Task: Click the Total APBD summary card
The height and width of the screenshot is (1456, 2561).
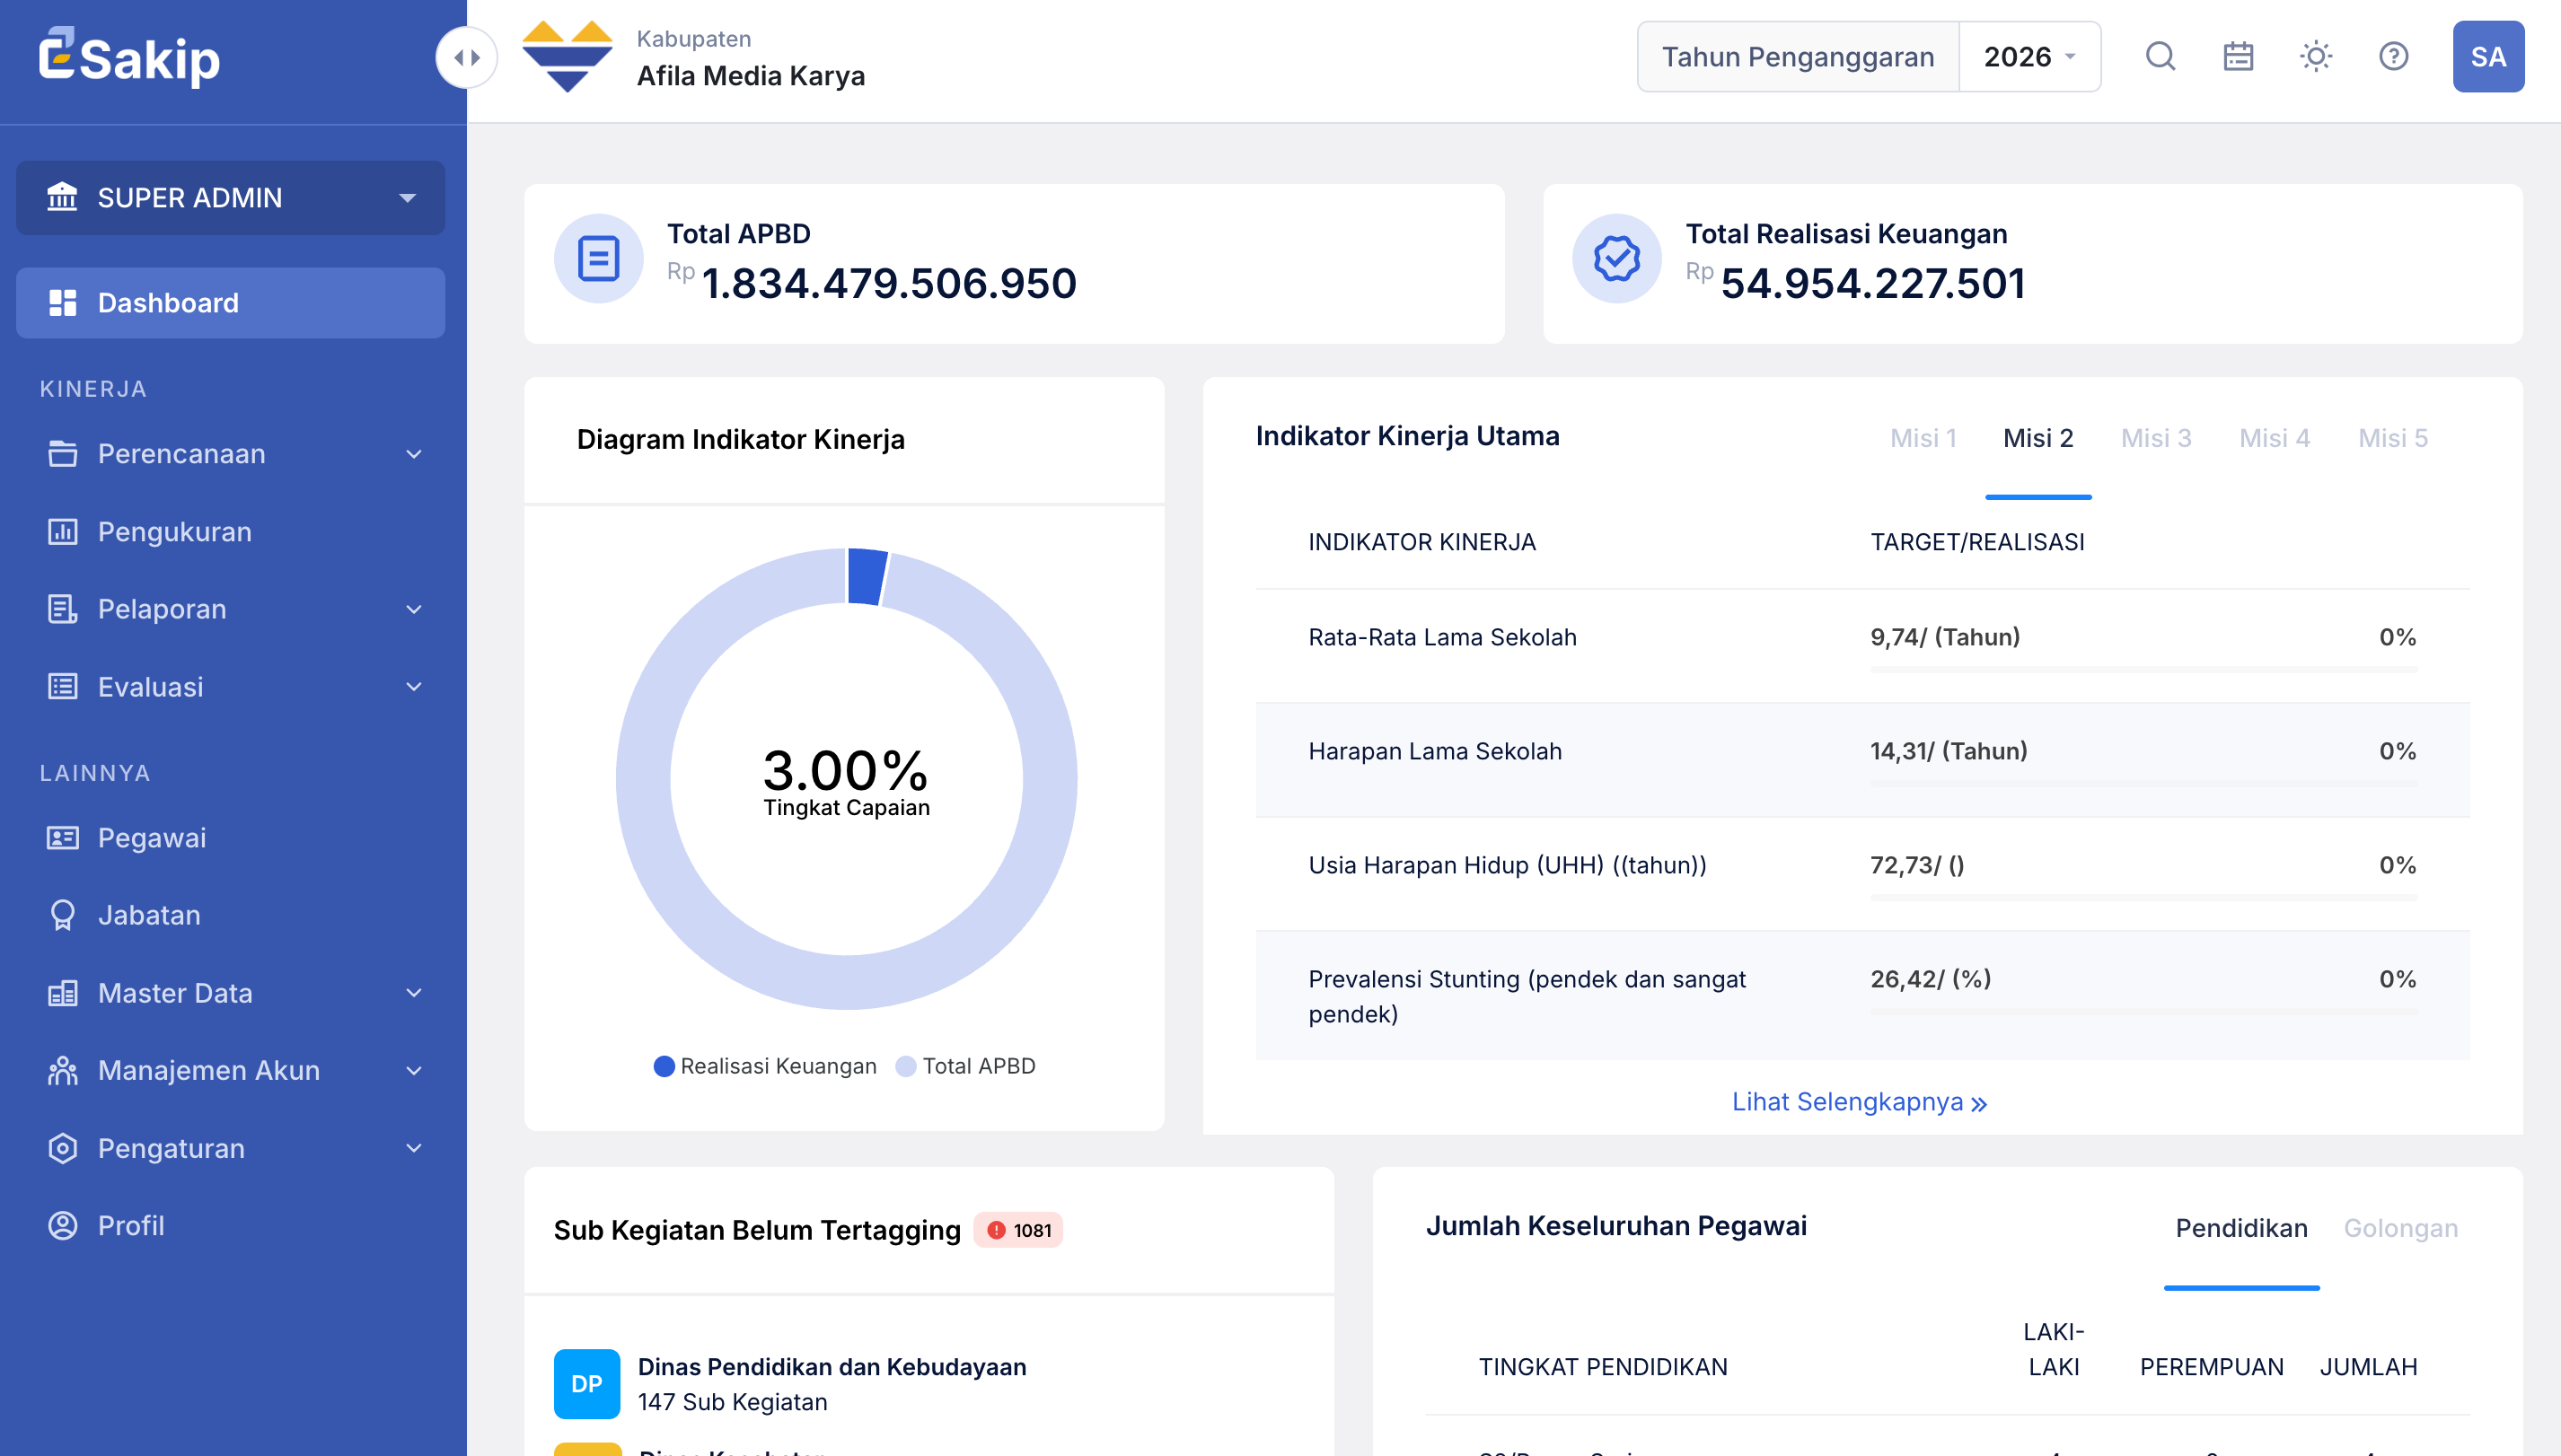Action: [1014, 264]
